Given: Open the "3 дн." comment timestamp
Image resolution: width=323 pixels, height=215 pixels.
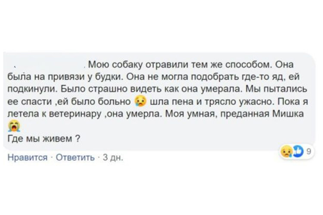Looking at the screenshot, I should [114, 158].
